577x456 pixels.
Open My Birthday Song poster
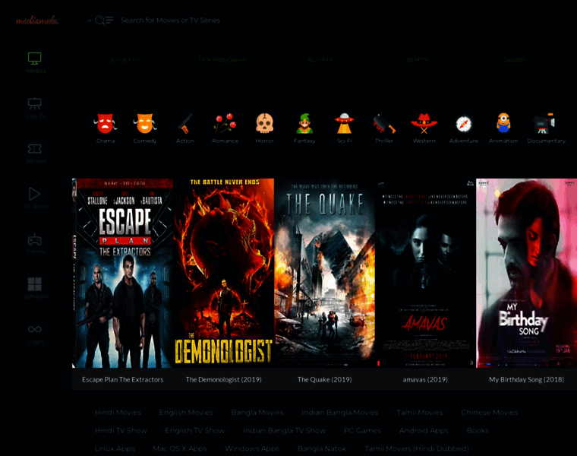pos(527,273)
